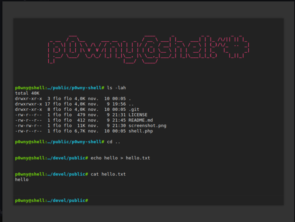The image size is (295, 222).
Task: Click the file size '11K' for screenshot.png
Action: pos(81,126)
